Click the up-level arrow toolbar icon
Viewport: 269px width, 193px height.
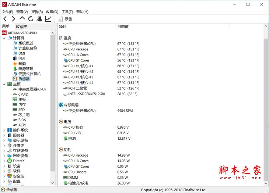coord(22,18)
